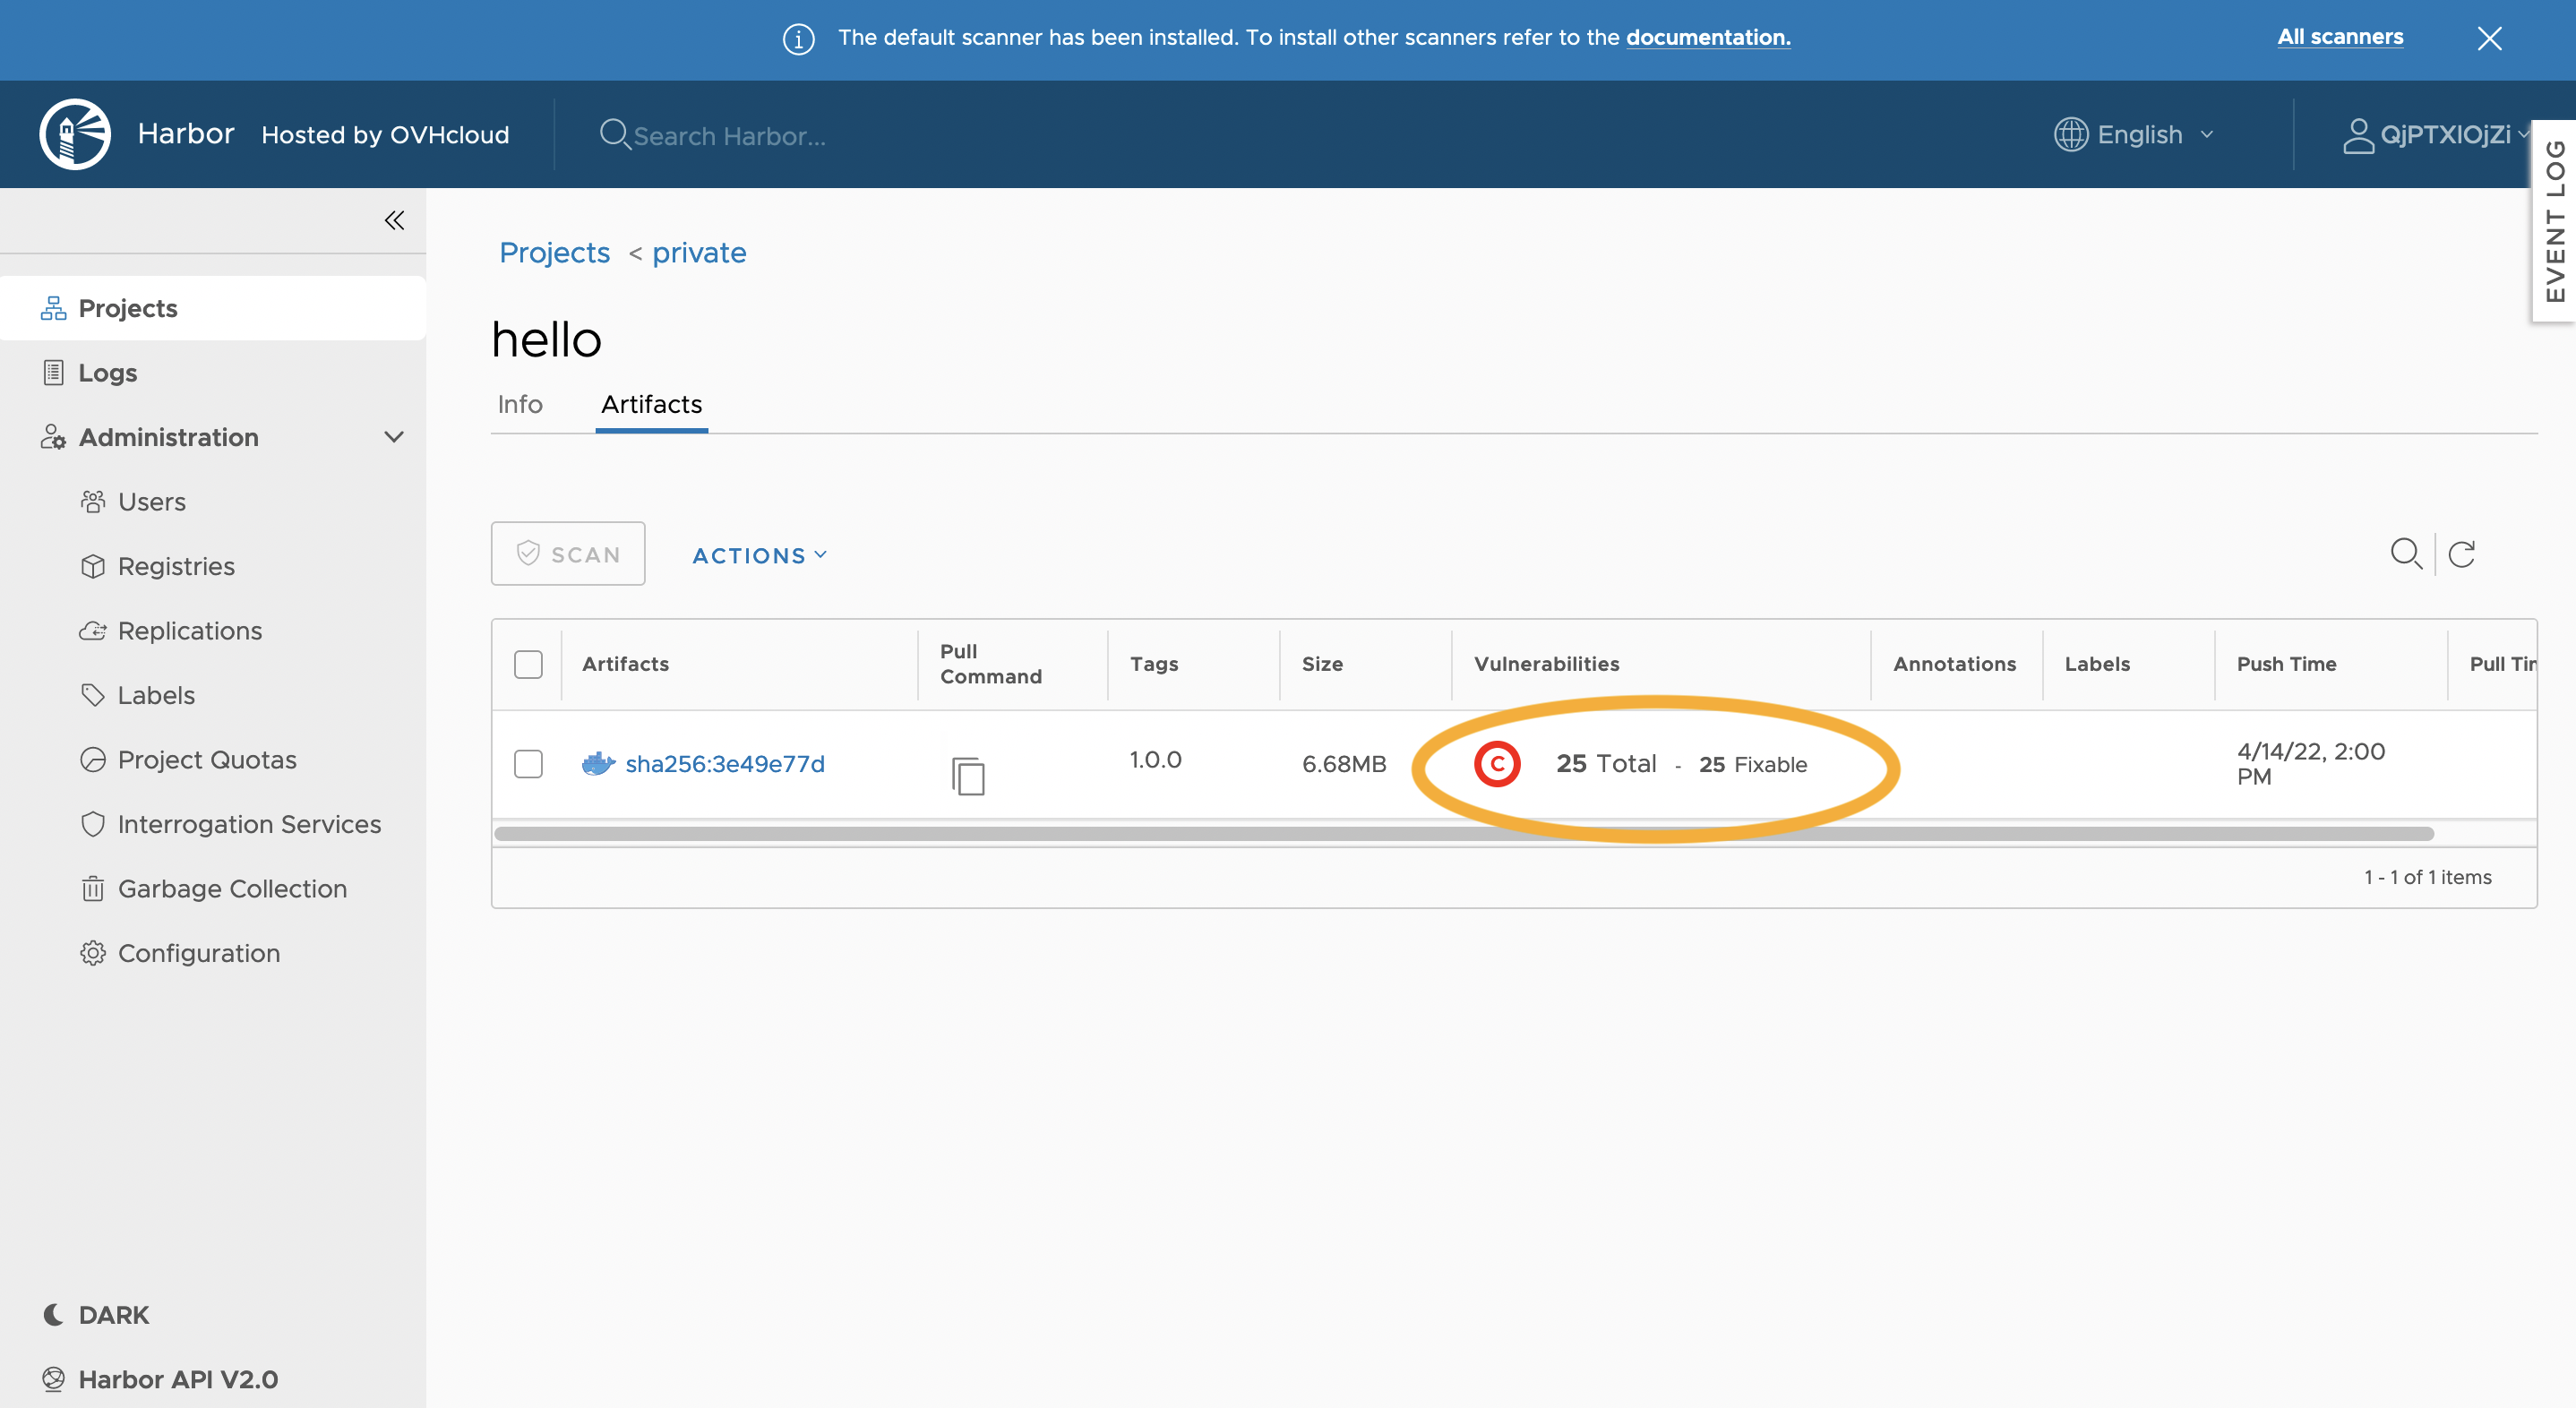Click the critical vulnerability severity badge
The image size is (2576, 1408).
1497,764
